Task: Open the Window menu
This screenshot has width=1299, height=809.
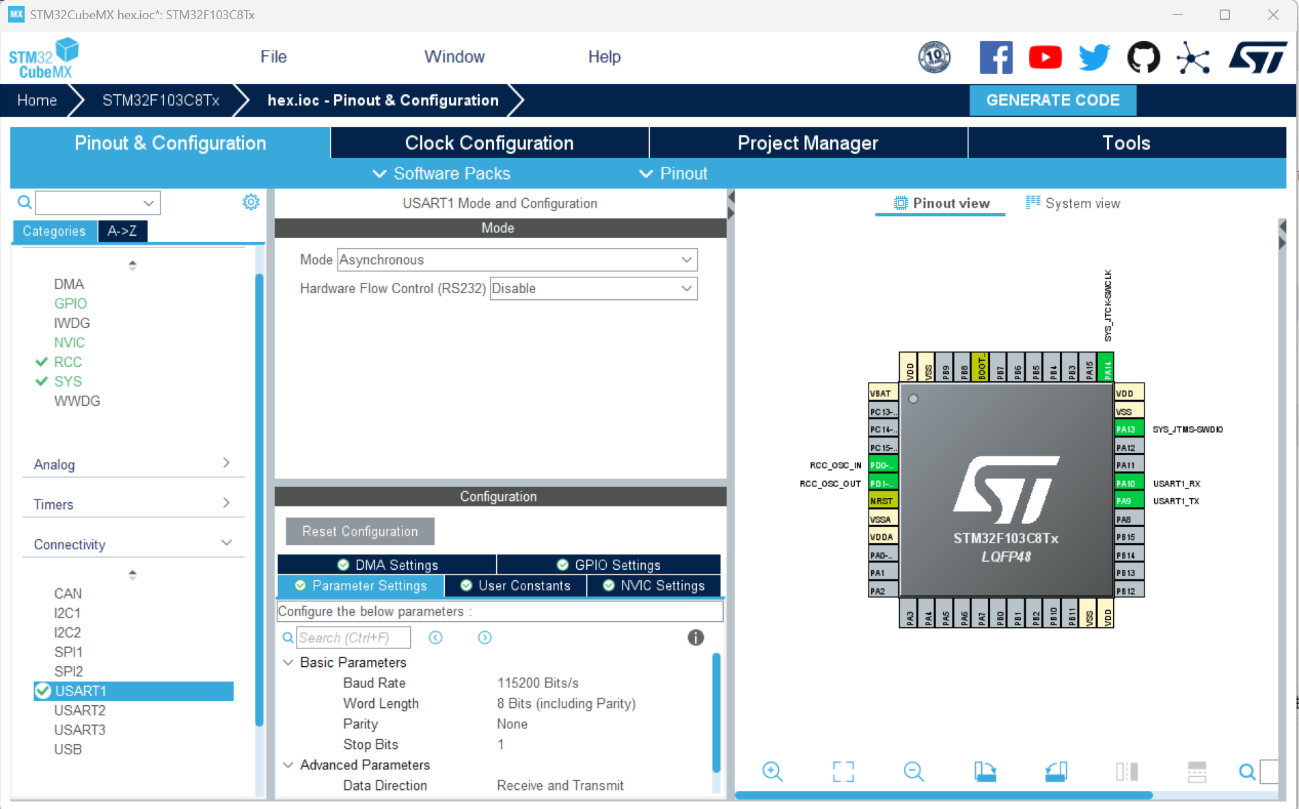Action: click(x=454, y=57)
